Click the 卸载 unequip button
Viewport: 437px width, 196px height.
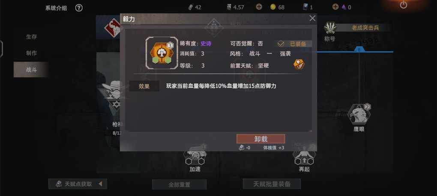click(260, 139)
